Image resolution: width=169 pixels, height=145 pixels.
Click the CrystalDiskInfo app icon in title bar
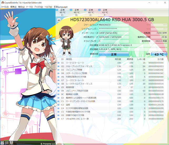2,2
